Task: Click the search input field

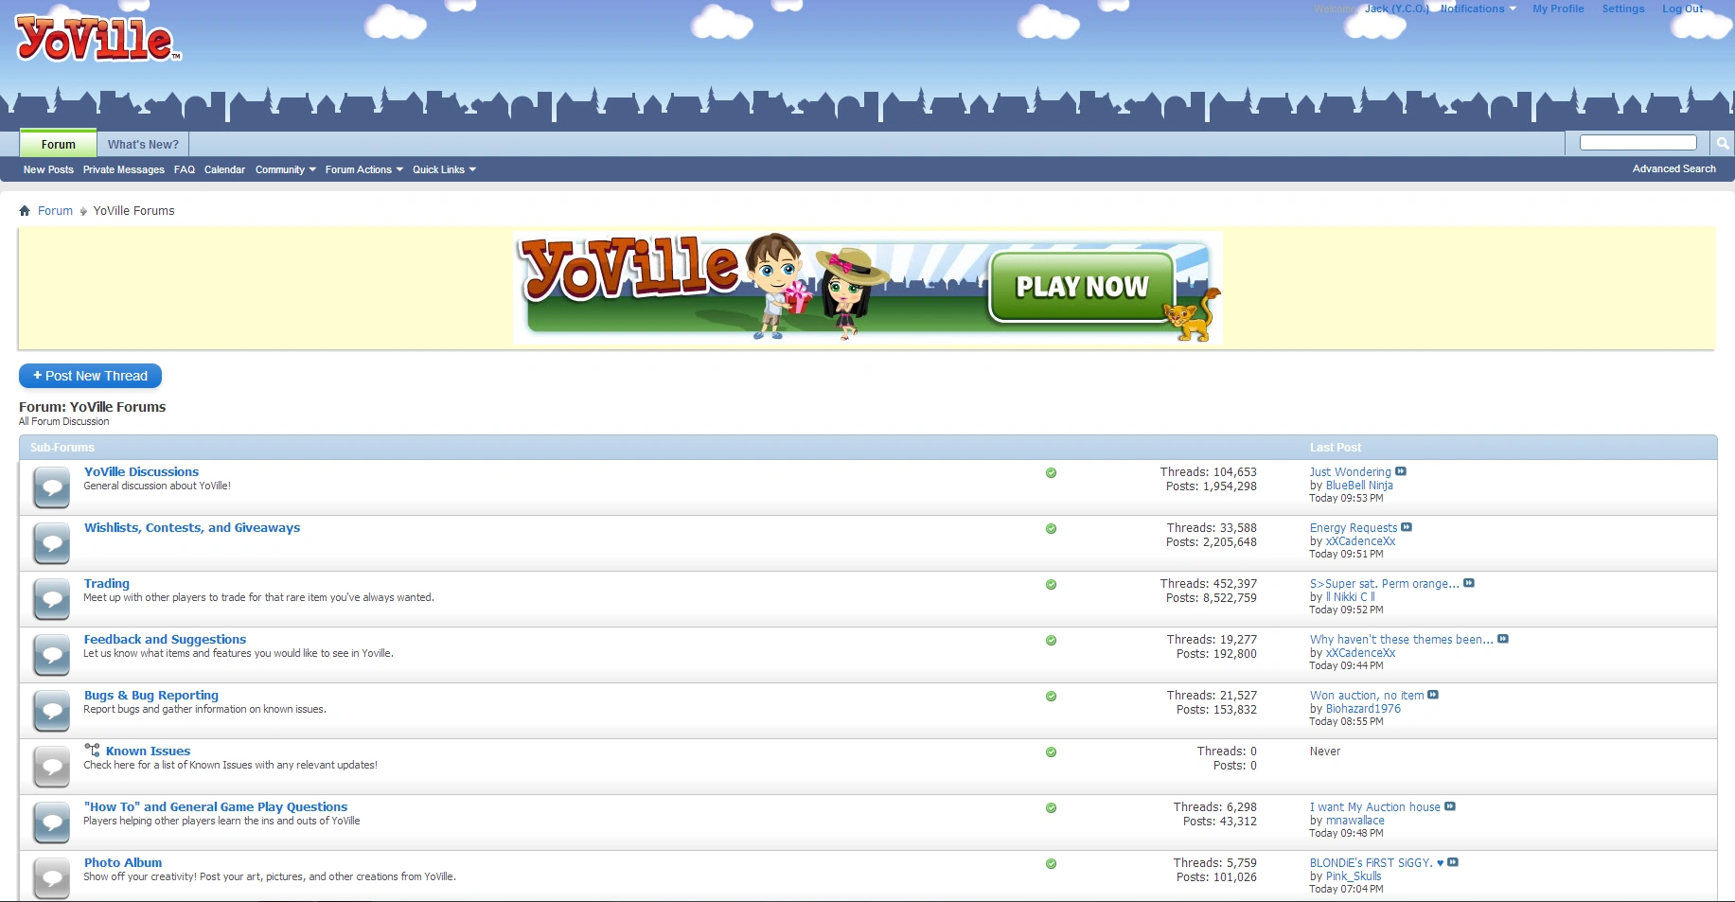Action: click(x=1638, y=142)
